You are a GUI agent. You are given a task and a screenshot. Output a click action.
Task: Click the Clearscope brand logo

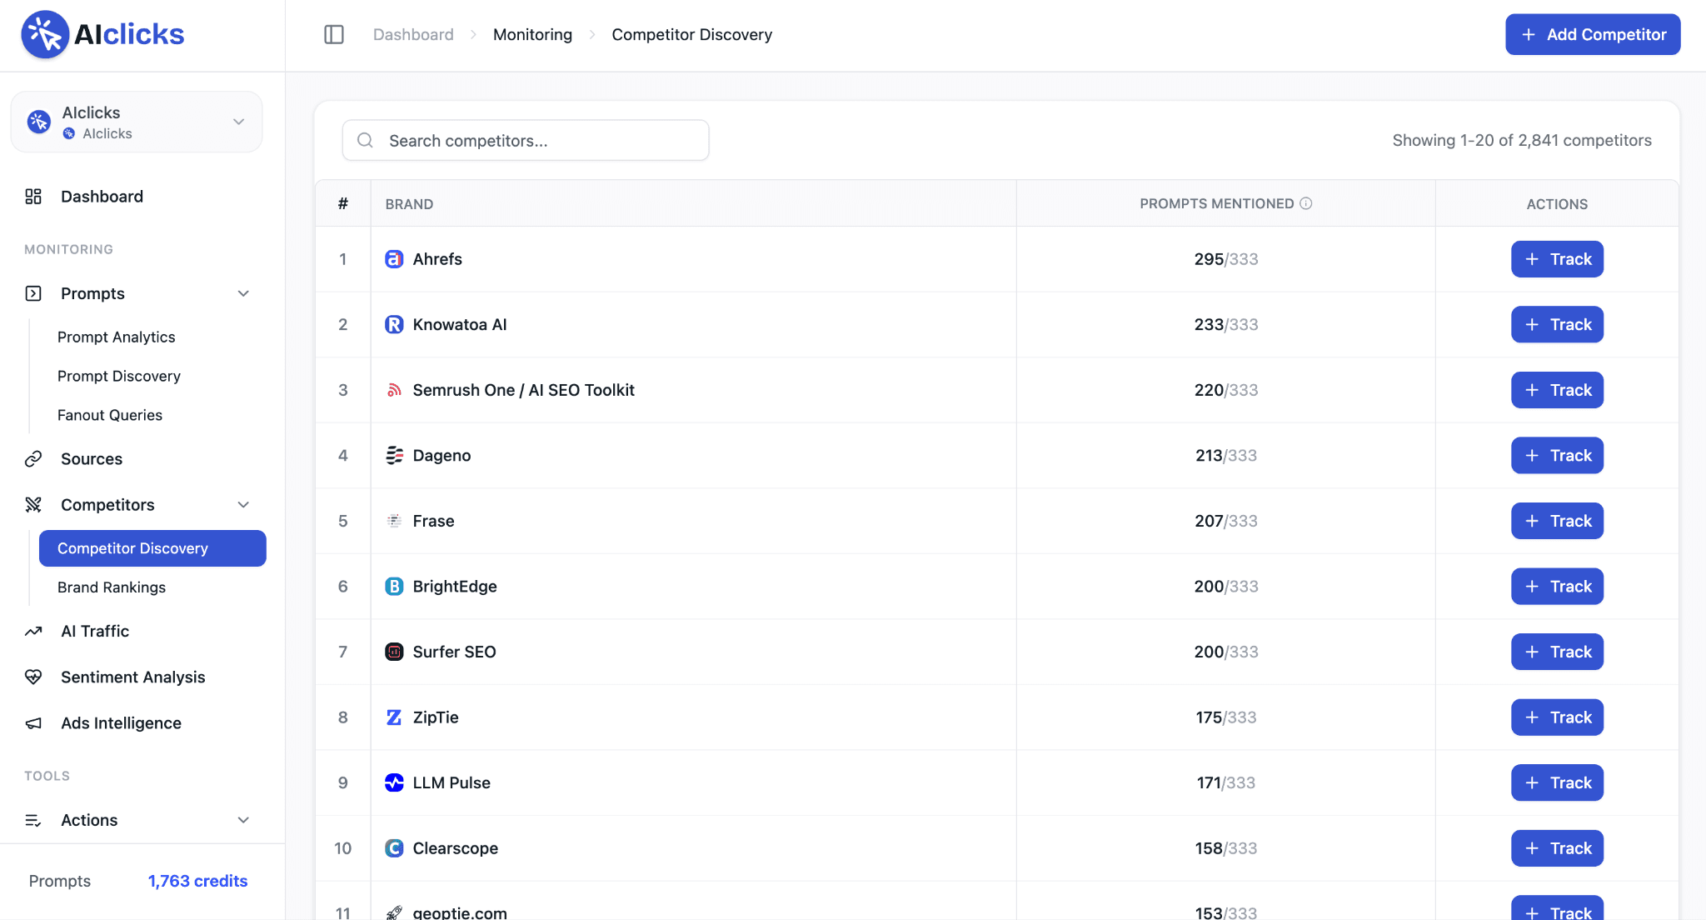(394, 848)
